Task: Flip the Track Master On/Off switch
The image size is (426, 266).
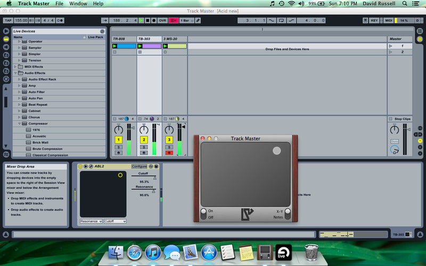Action: [203, 214]
